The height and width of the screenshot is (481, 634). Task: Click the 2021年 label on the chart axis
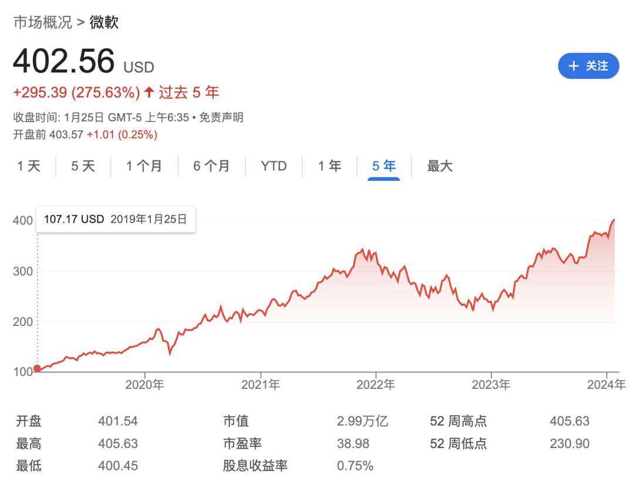261,384
